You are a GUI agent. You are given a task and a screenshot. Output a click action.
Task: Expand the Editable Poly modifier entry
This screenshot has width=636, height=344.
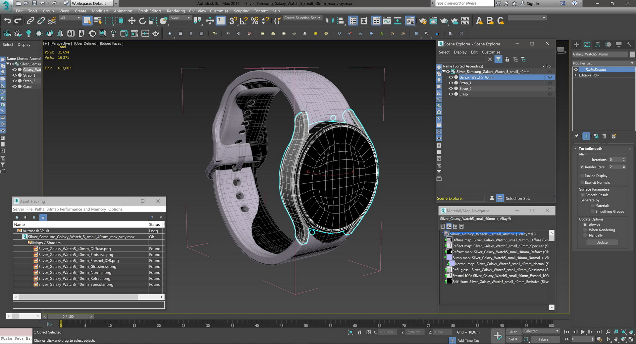(x=575, y=75)
